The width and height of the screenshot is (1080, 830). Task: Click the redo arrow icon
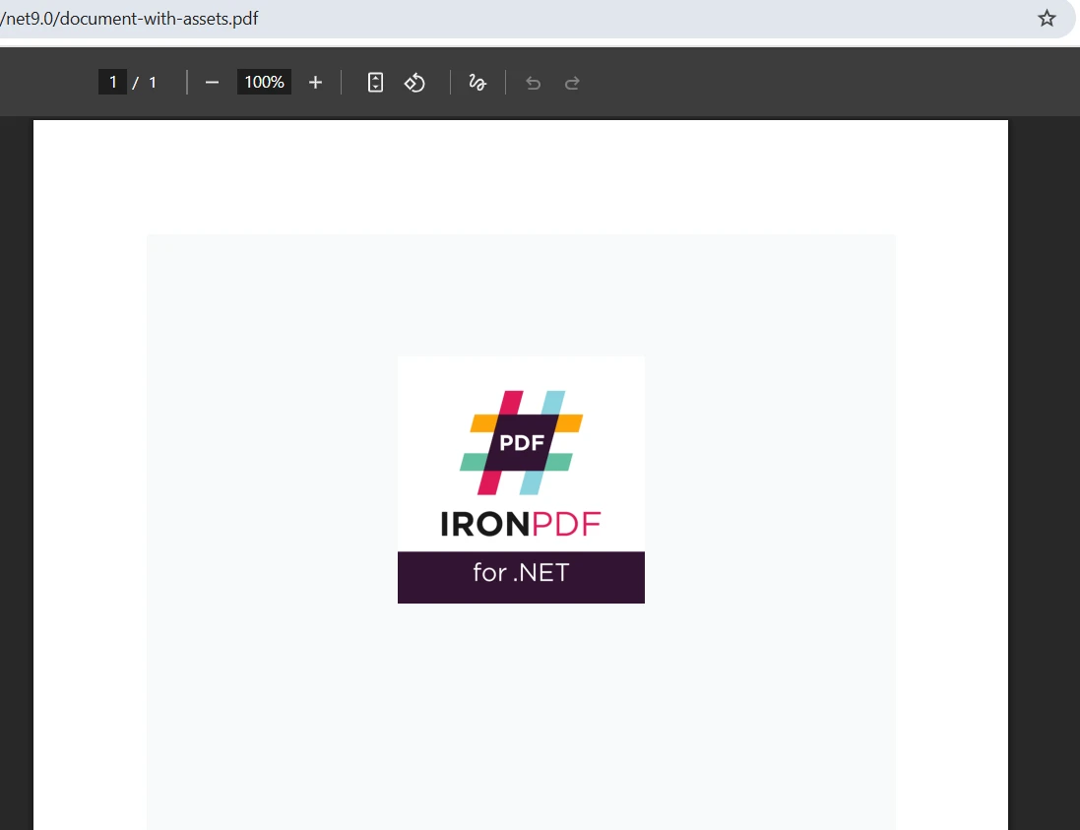tap(572, 83)
